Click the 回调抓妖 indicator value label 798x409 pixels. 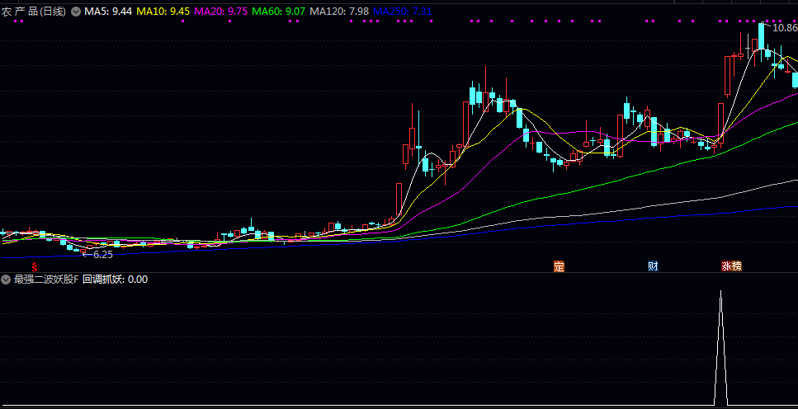click(115, 280)
